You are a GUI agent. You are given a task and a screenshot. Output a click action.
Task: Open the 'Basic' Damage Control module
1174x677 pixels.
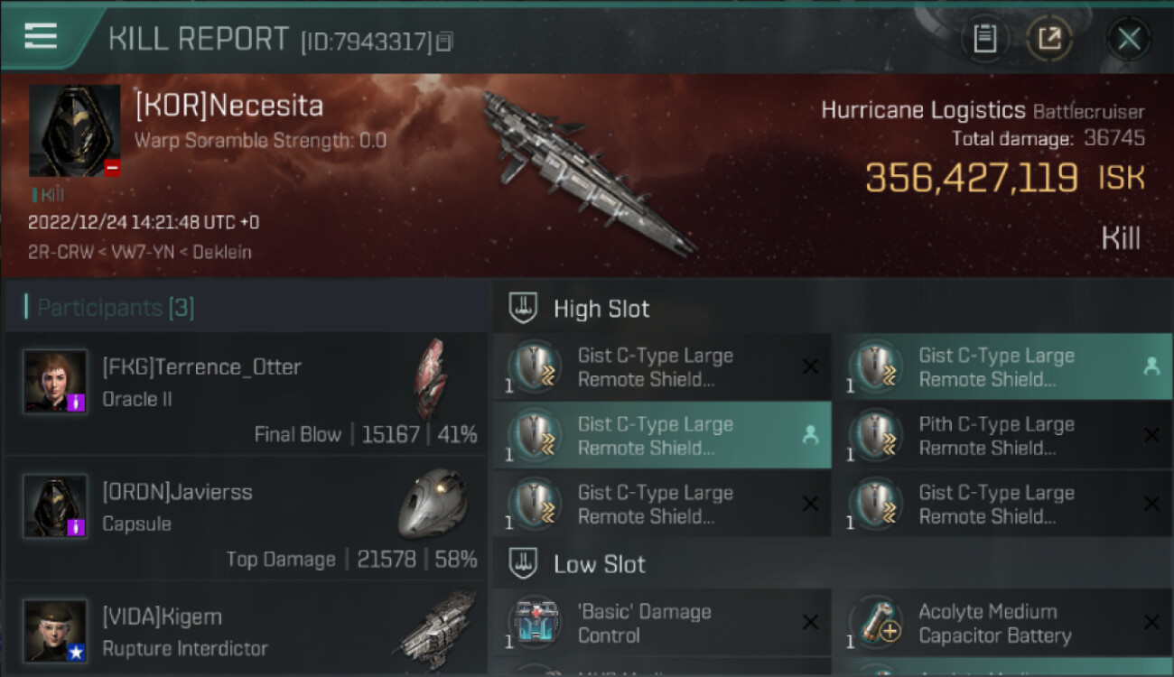pyautogui.click(x=662, y=623)
